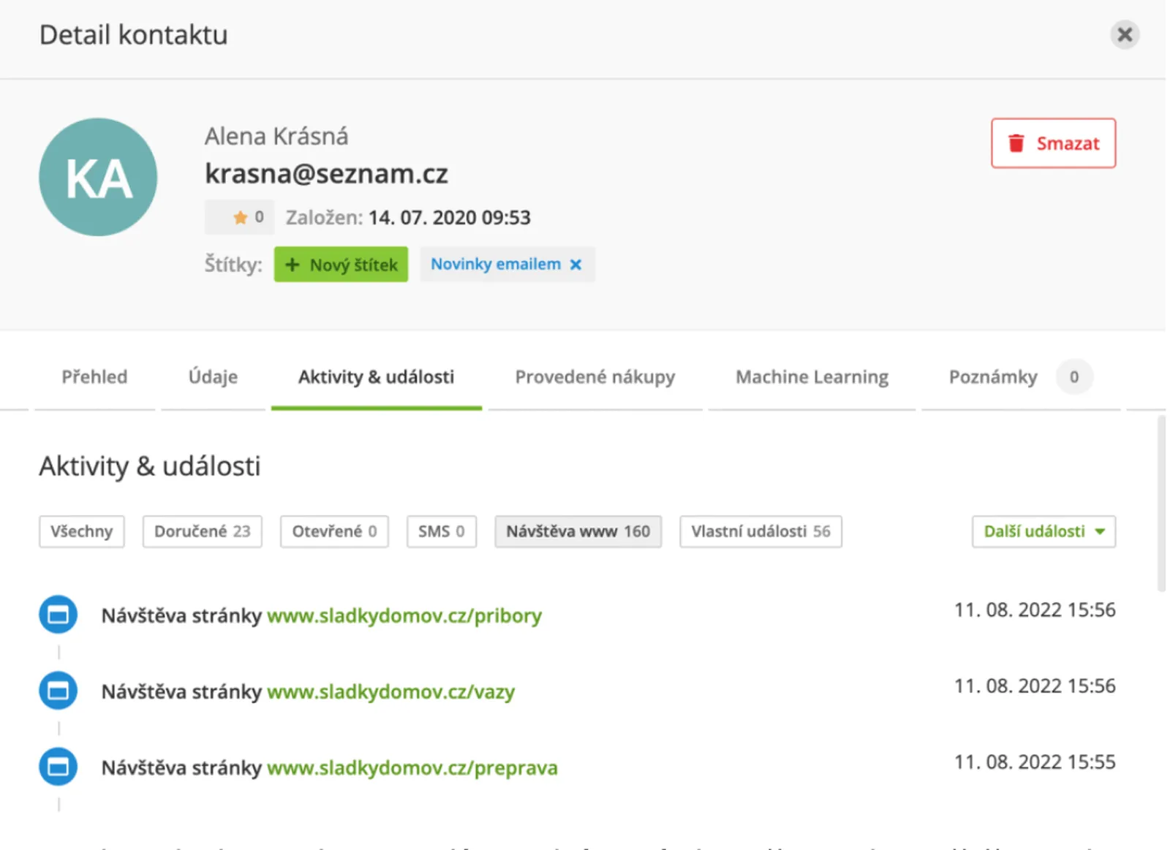Click the page visit icon for preprava
The image size is (1170, 850).
[58, 767]
